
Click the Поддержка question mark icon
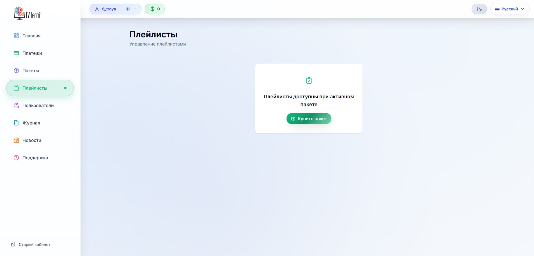pos(16,158)
